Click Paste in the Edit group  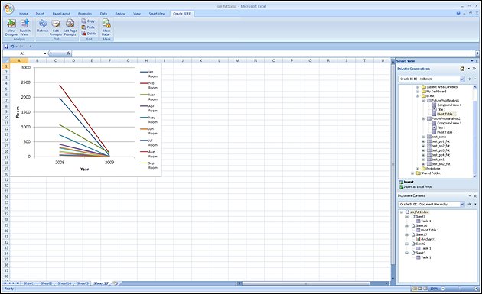click(88, 27)
